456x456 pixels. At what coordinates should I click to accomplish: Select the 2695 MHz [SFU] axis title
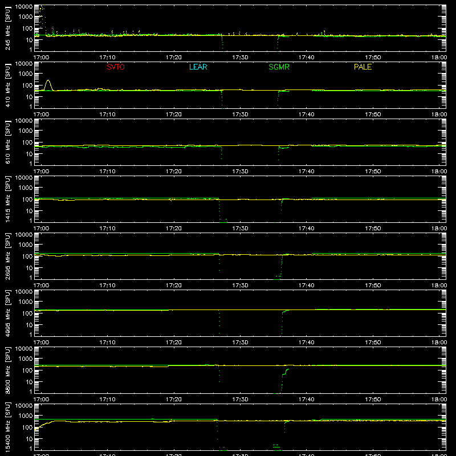(x=8, y=256)
